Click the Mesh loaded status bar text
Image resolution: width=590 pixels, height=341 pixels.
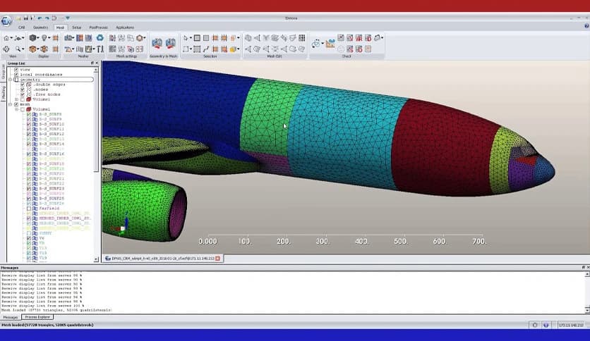47,325
